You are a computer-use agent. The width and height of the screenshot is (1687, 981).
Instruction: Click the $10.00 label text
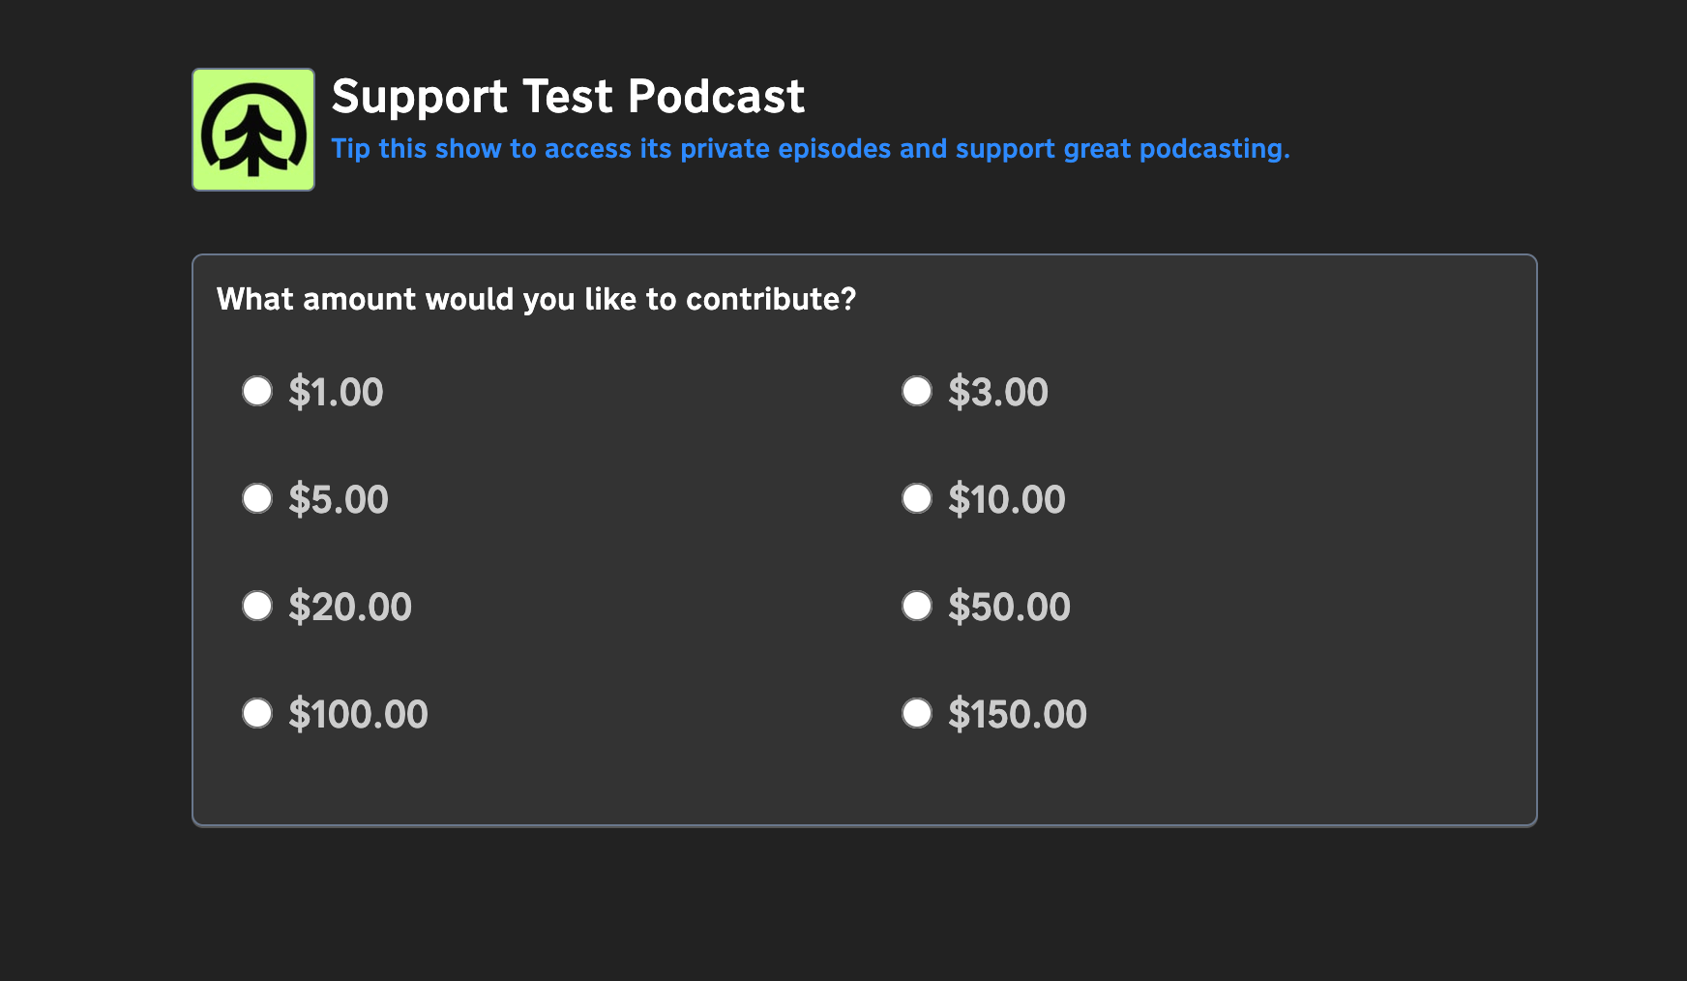point(1007,498)
